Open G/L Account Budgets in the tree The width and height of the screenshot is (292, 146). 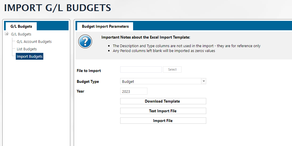pos(34,42)
